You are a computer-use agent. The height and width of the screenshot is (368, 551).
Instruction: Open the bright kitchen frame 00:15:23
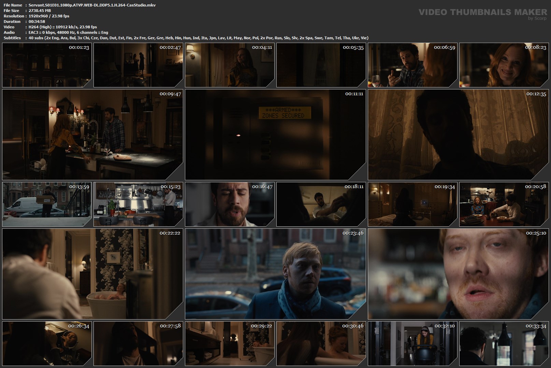(138, 204)
